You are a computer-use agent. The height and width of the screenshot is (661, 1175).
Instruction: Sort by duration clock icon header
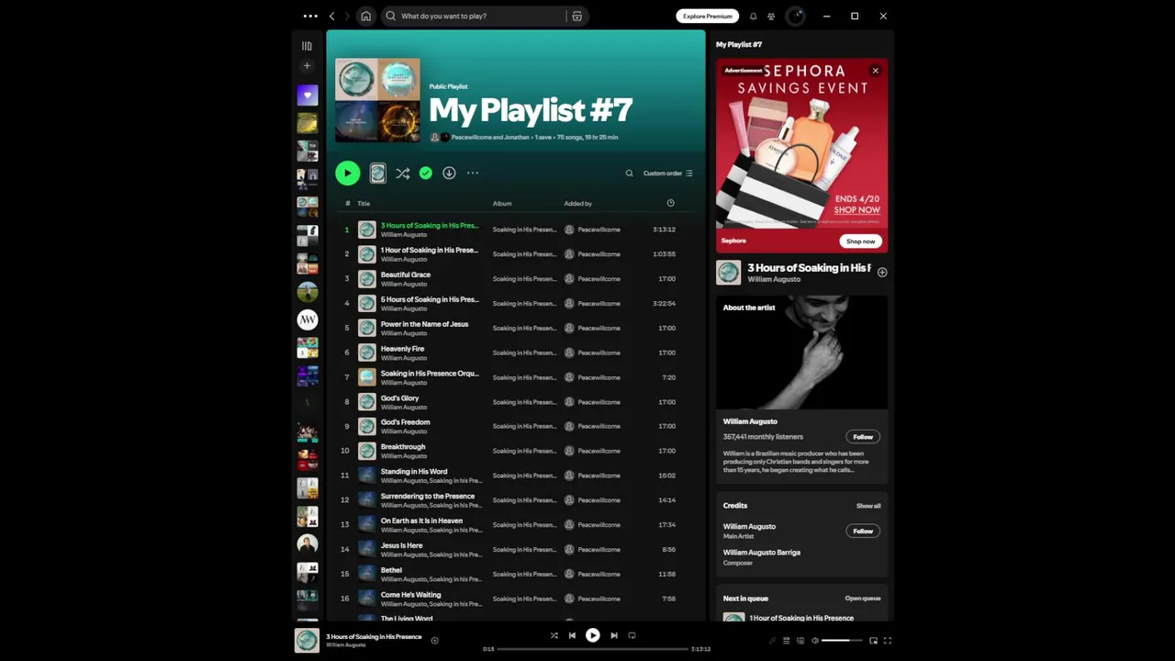tap(670, 203)
